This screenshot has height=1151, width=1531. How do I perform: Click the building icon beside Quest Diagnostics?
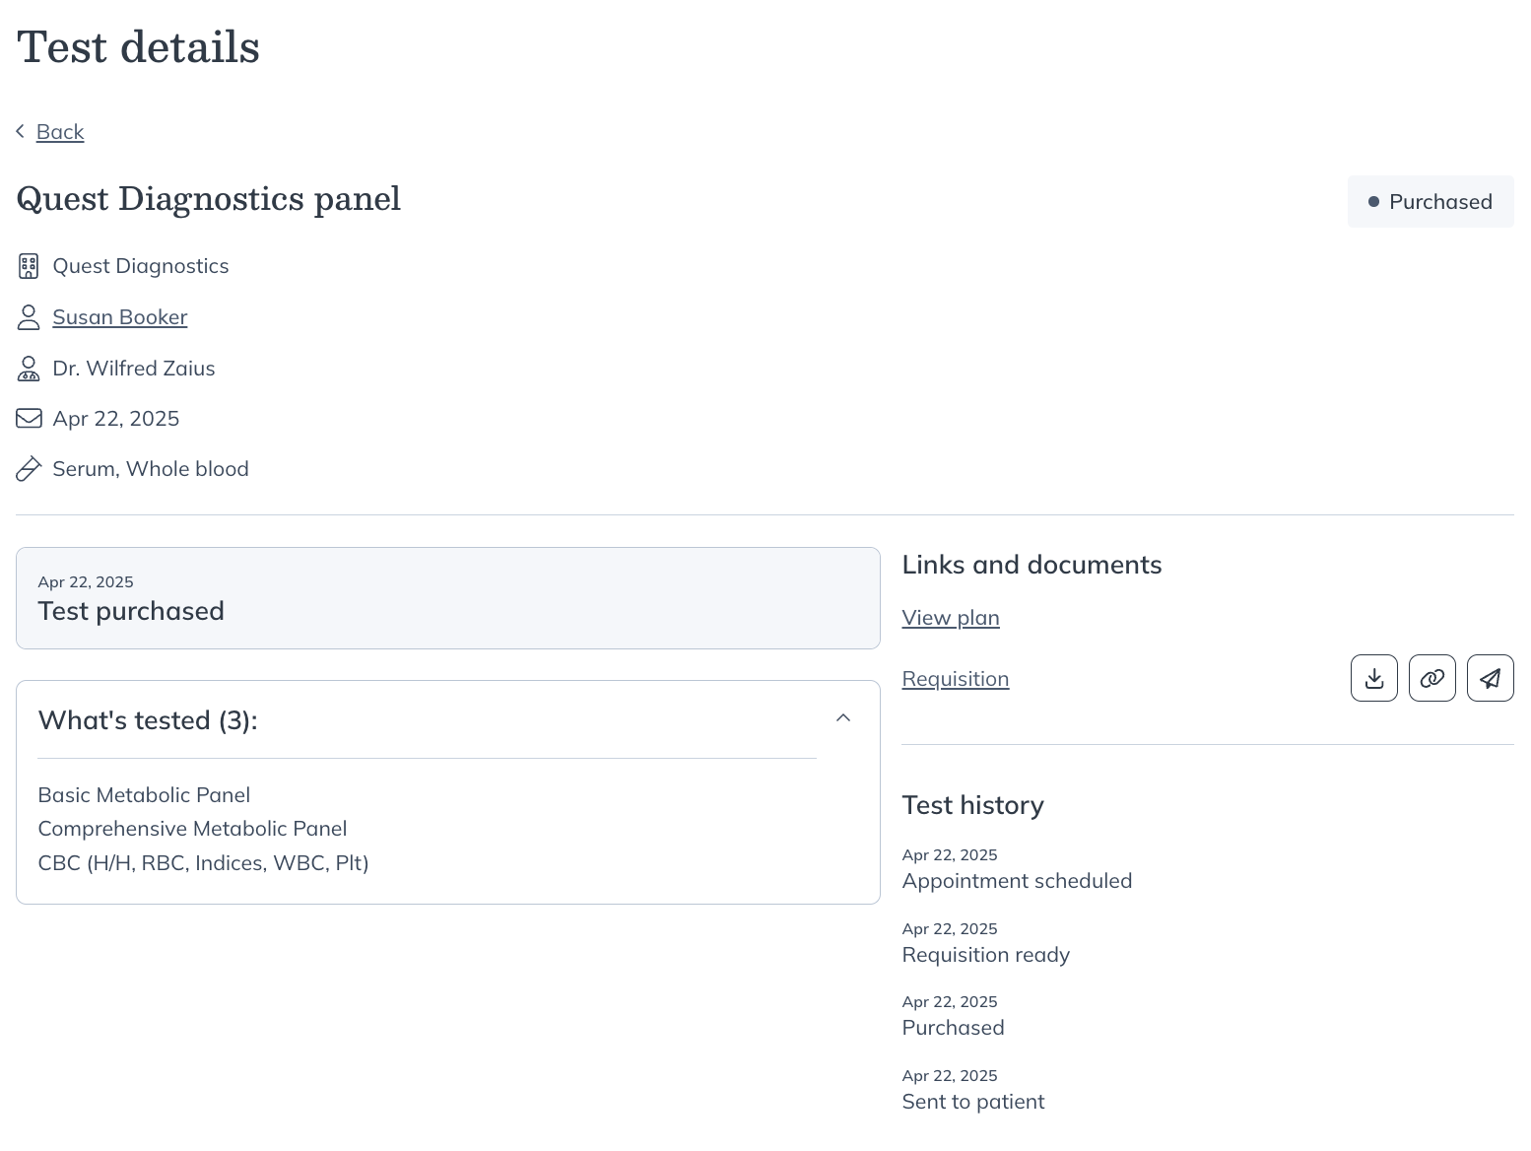pos(28,266)
